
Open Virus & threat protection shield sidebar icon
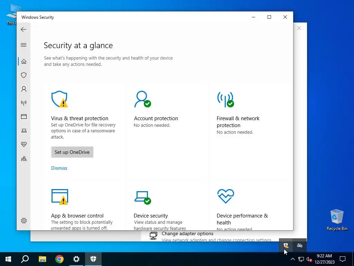point(24,75)
